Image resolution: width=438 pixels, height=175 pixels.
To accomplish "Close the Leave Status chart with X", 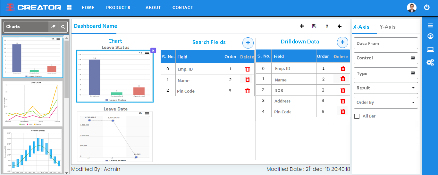I will click(x=153, y=50).
